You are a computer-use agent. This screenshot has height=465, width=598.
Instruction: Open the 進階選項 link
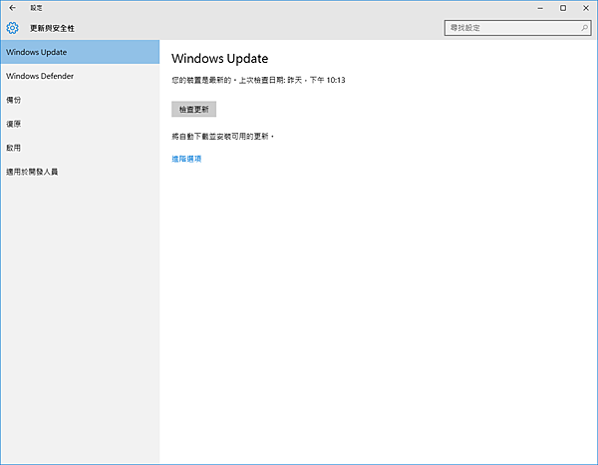[186, 159]
